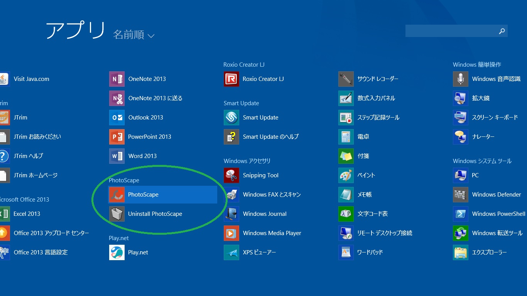Launch the Office 2013 言語設定 icon
527x296 pixels.
click(x=4, y=252)
